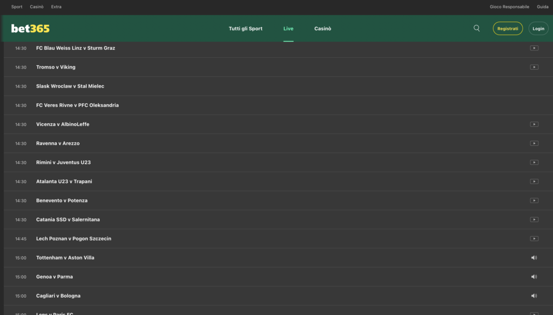Click the search magnifier icon
553x315 pixels.
coord(476,29)
